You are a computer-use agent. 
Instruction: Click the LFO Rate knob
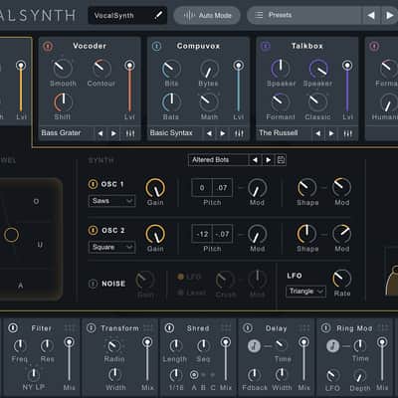341,279
